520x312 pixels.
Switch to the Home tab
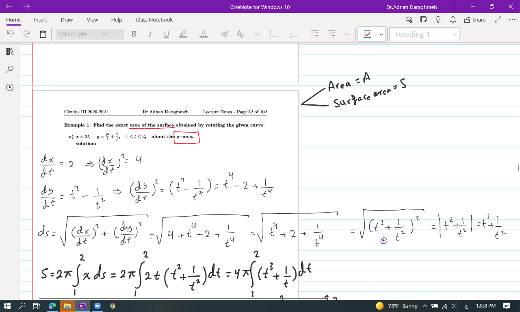click(13, 19)
